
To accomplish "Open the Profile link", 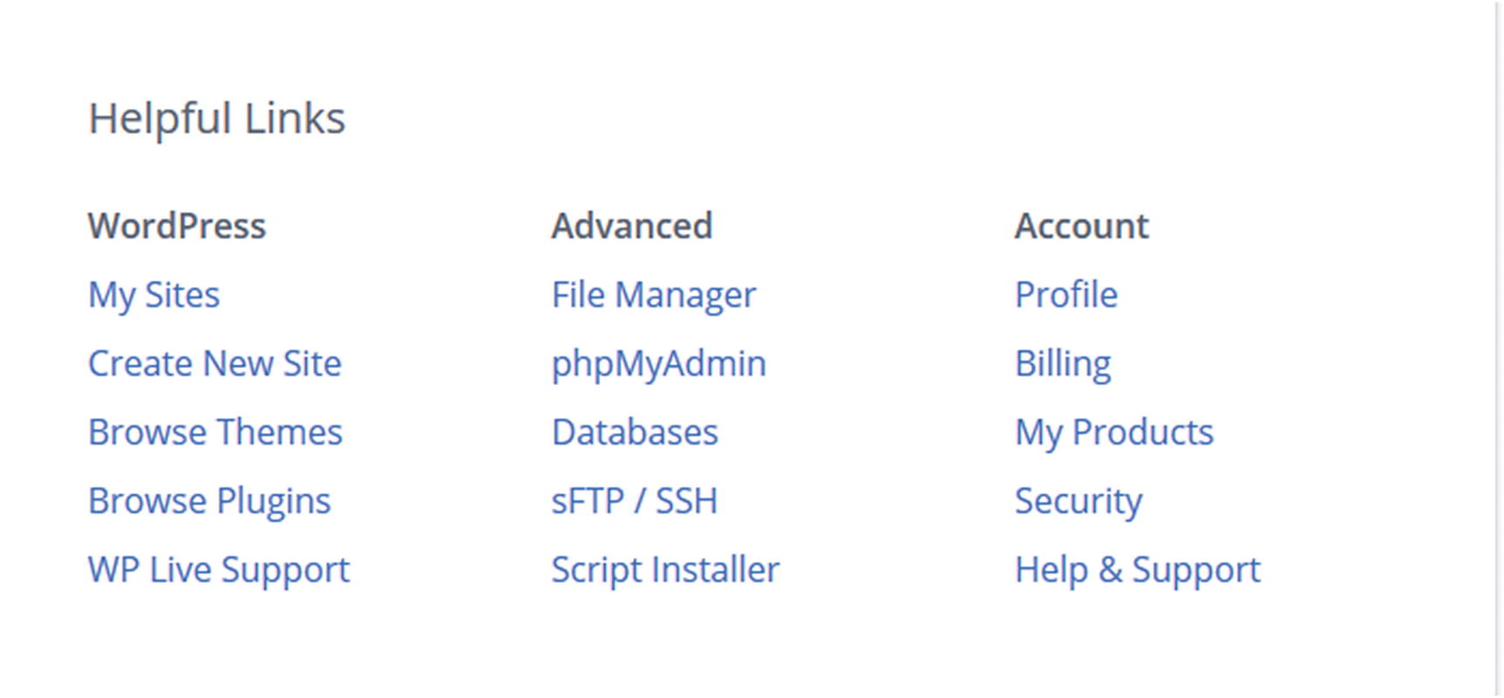I will tap(1065, 295).
